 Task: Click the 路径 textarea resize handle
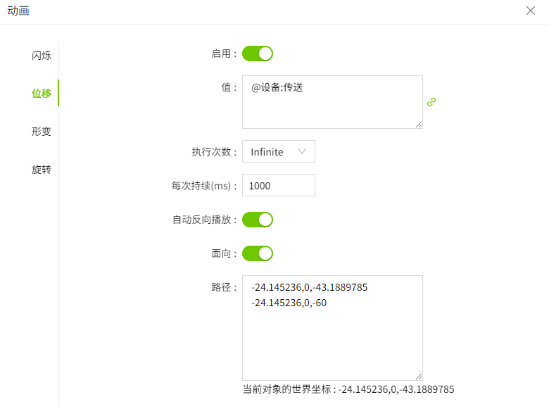coord(419,377)
